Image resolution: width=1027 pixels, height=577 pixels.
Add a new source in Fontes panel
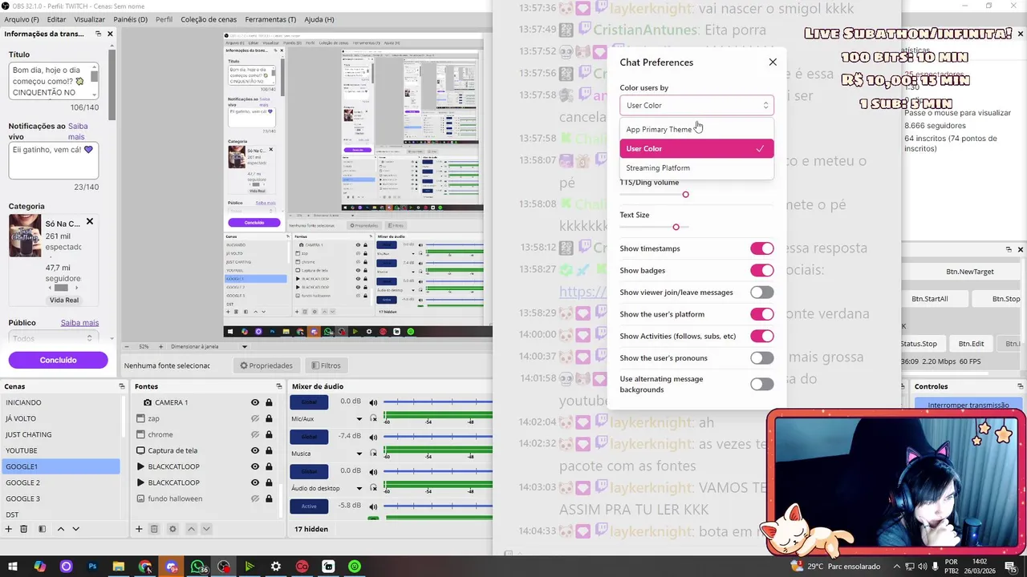pyautogui.click(x=139, y=529)
